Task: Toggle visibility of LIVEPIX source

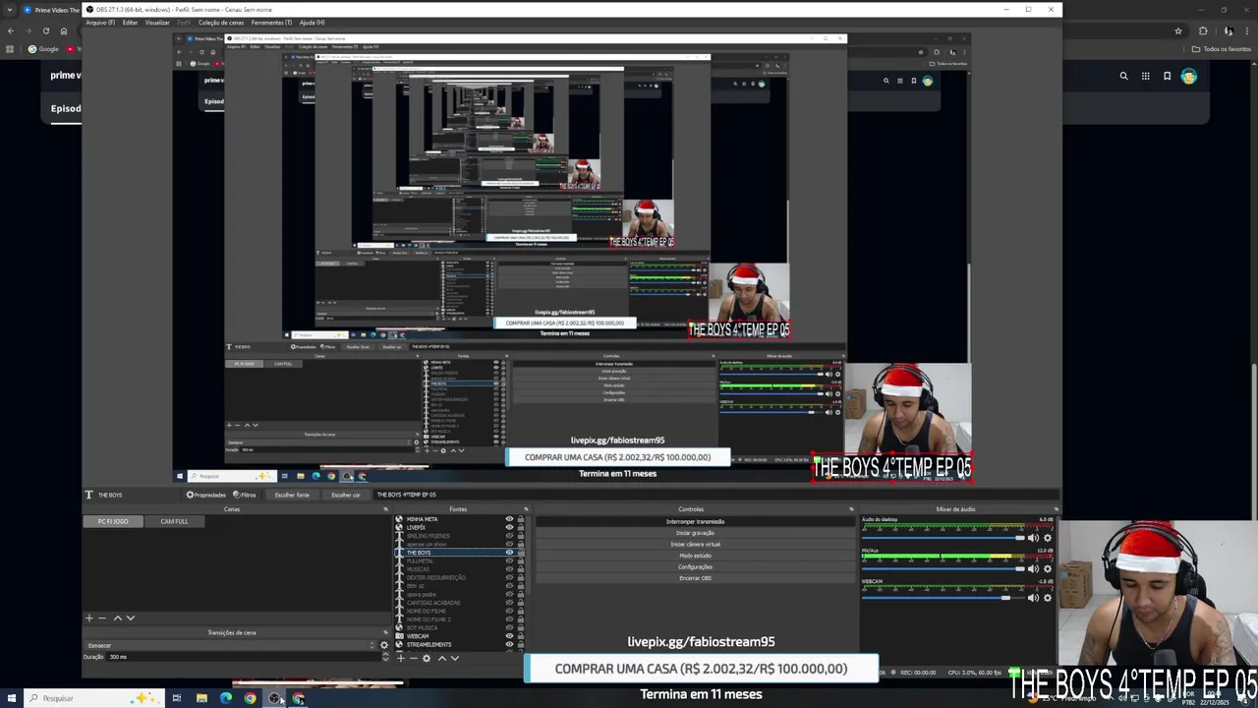Action: tap(509, 527)
